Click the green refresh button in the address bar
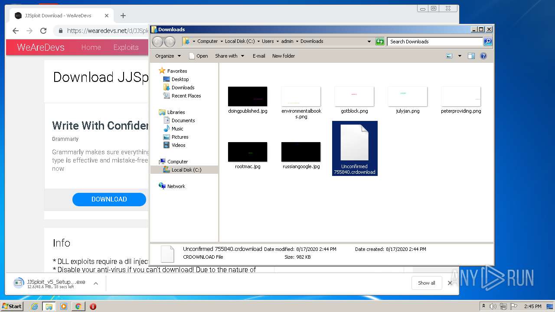Screen dimensions: 555x312 click(x=380, y=42)
